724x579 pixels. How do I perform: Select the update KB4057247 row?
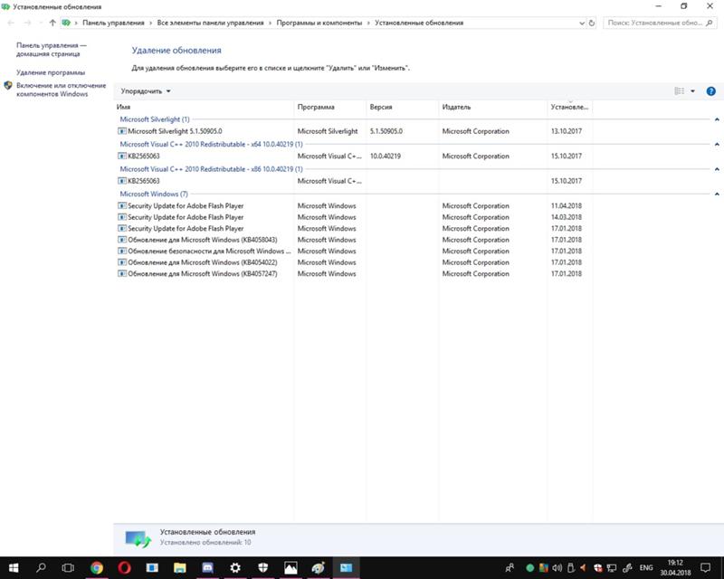click(354, 274)
